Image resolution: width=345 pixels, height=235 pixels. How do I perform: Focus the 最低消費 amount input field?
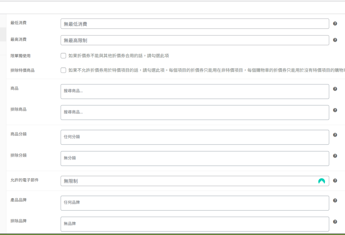195,24
